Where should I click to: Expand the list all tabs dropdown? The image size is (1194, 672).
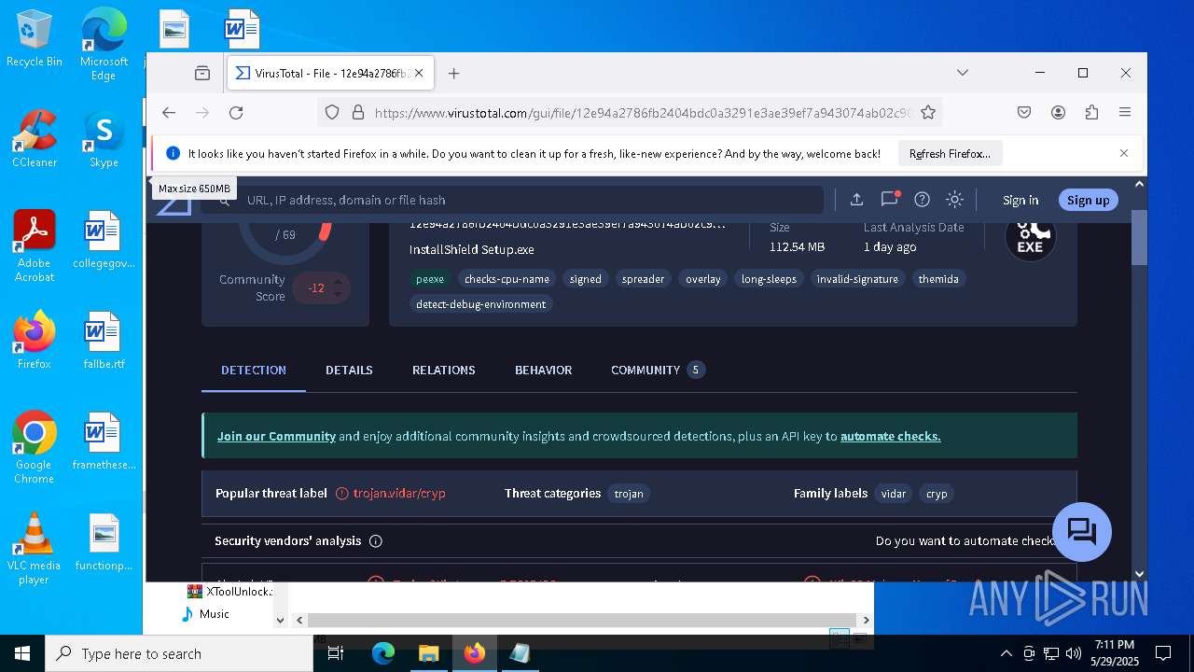pyautogui.click(x=963, y=73)
